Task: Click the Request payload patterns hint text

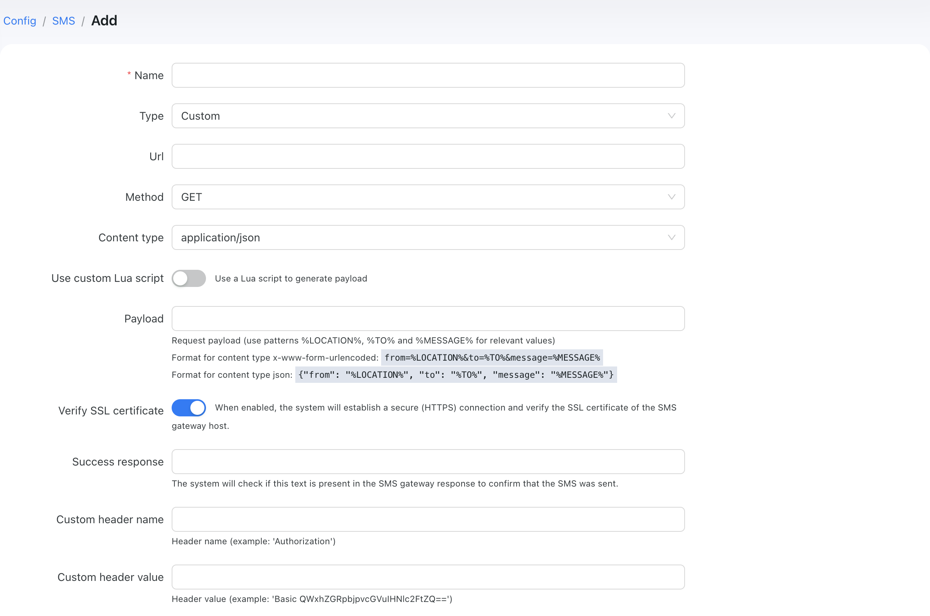Action: click(x=363, y=341)
